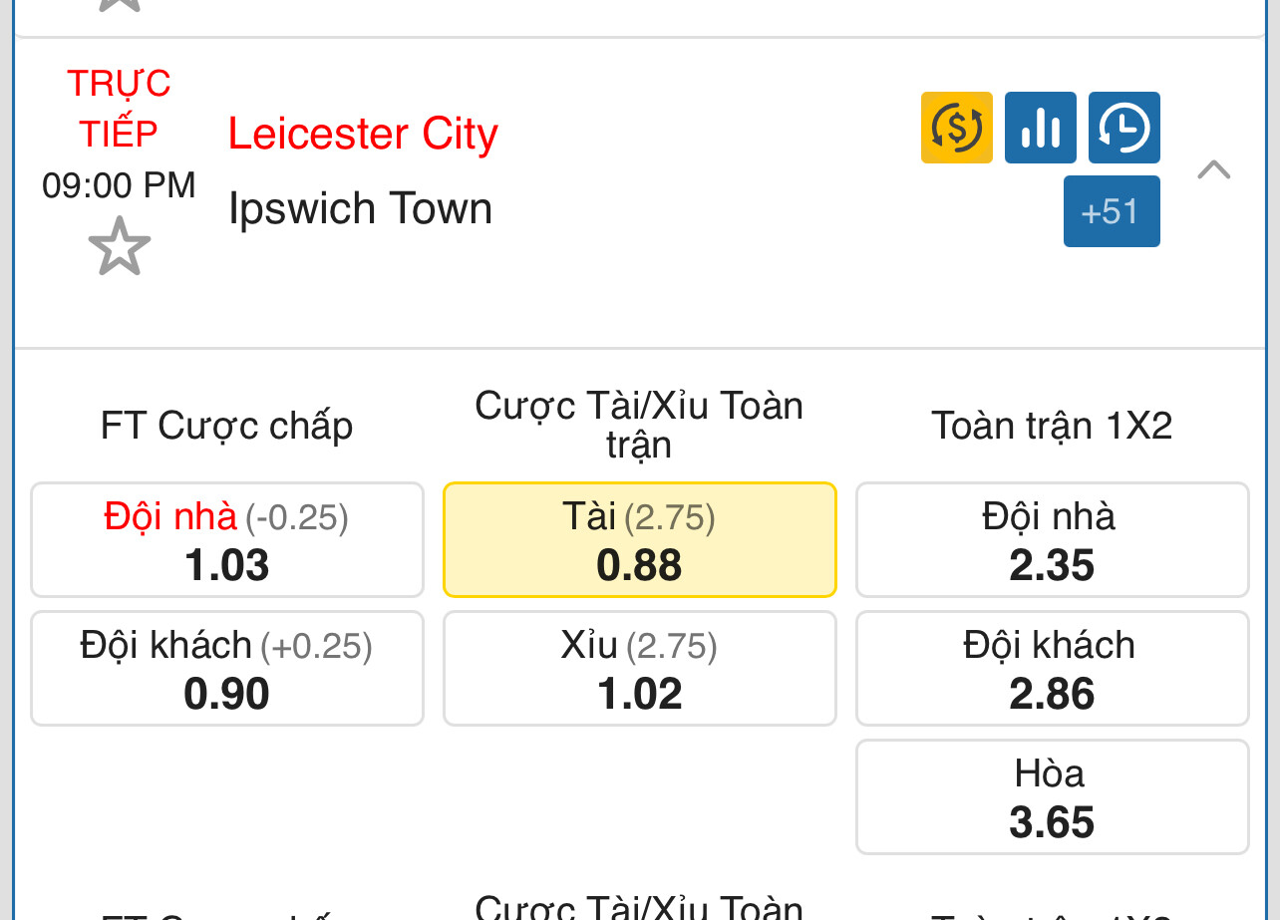Click the Cược Tài/Xỉu Toàn trận header

click(639, 425)
